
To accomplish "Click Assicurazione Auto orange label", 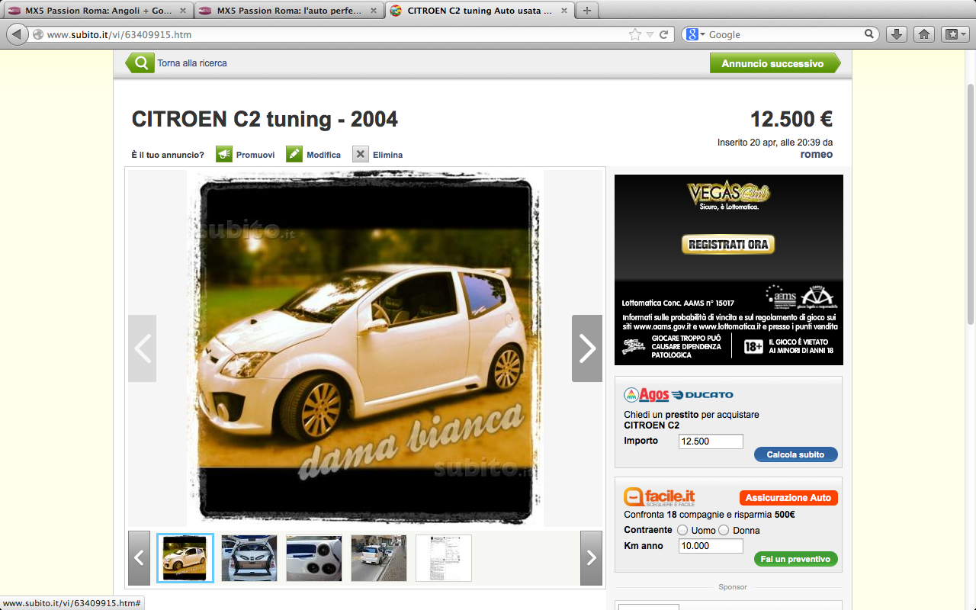I will (x=788, y=498).
